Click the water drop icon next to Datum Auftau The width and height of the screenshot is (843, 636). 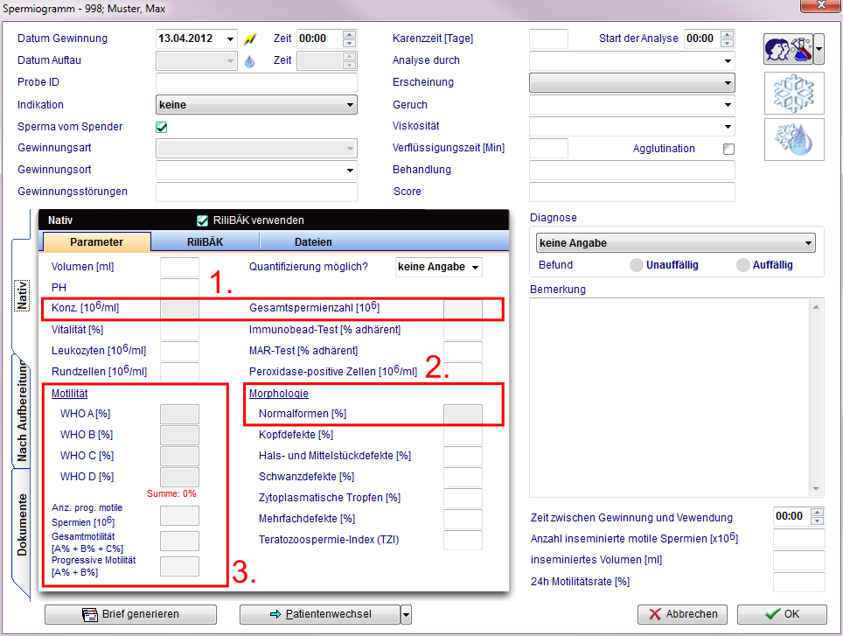[249, 61]
